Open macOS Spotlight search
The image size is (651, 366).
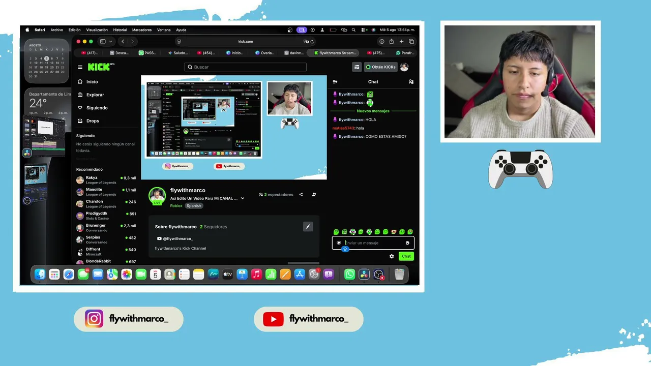coord(354,30)
